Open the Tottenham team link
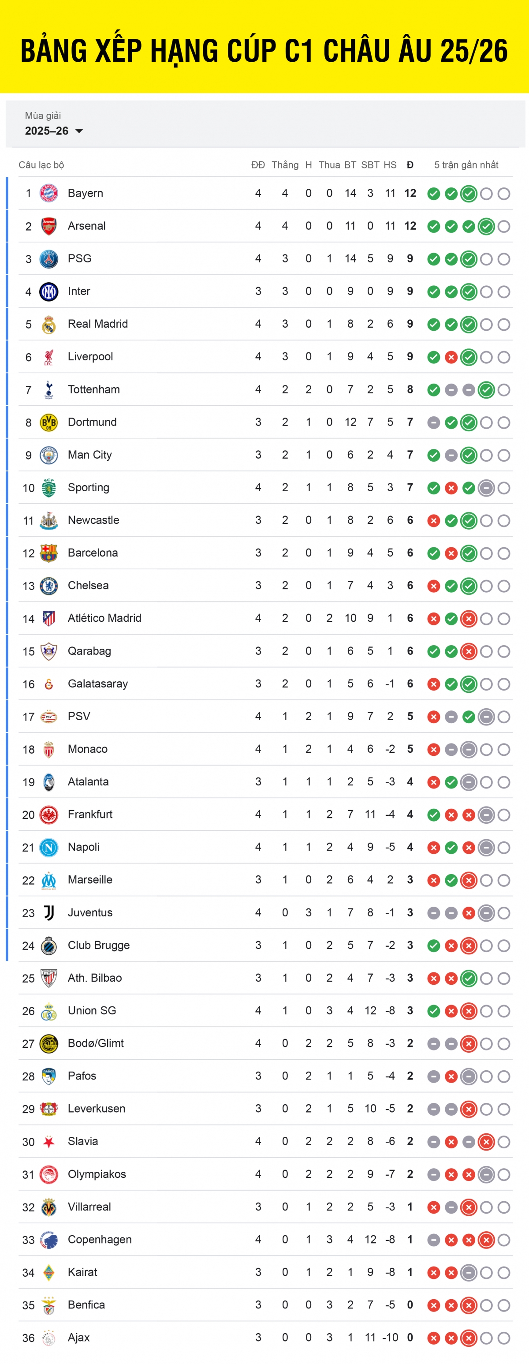The width and height of the screenshot is (529, 1364). [94, 390]
